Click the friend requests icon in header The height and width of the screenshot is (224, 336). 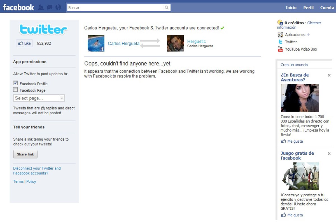pos(41,8)
